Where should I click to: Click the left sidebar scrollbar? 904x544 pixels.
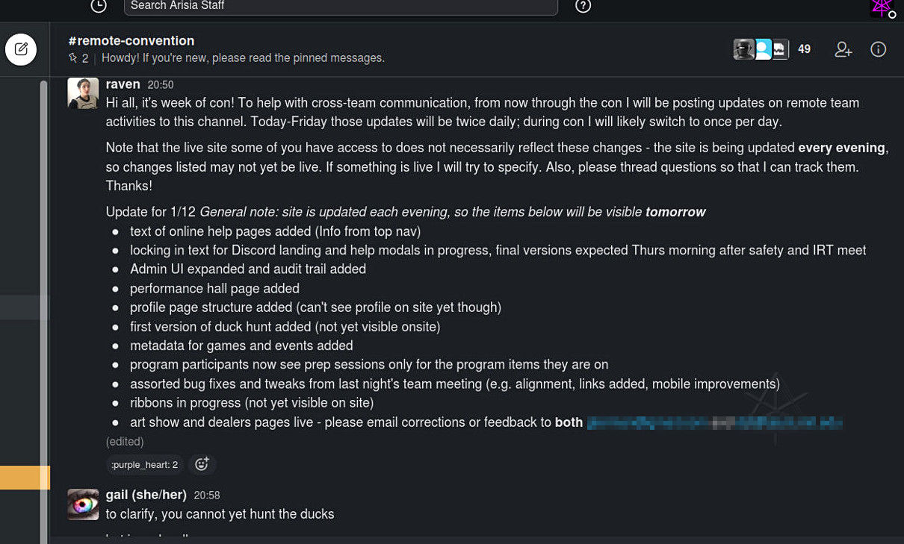(x=43, y=298)
